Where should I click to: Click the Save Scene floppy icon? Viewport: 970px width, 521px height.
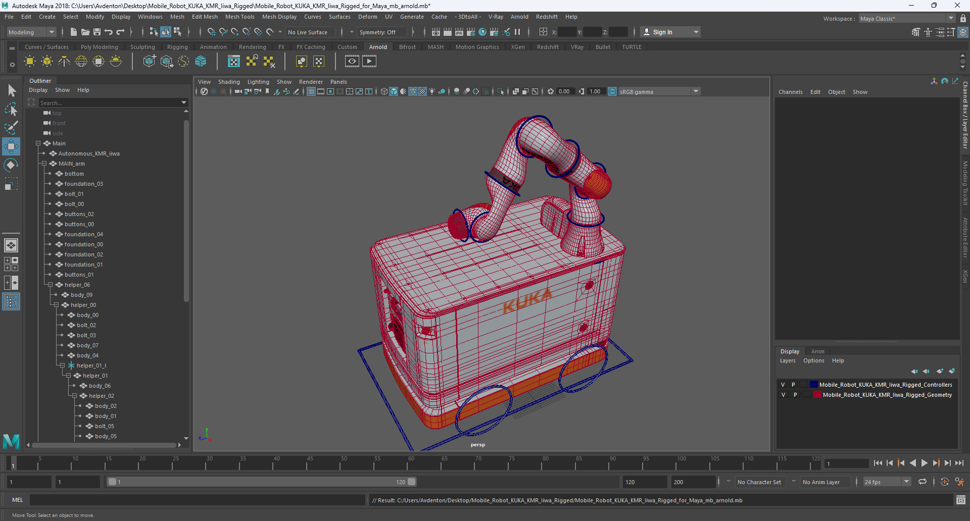[97, 32]
